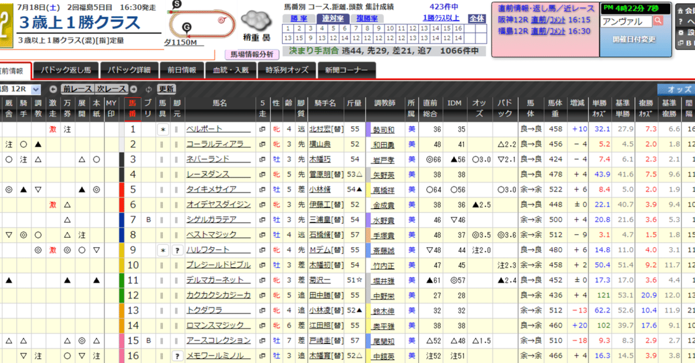
Task: Click the home icon in the right sidebar
Action: click(680, 10)
